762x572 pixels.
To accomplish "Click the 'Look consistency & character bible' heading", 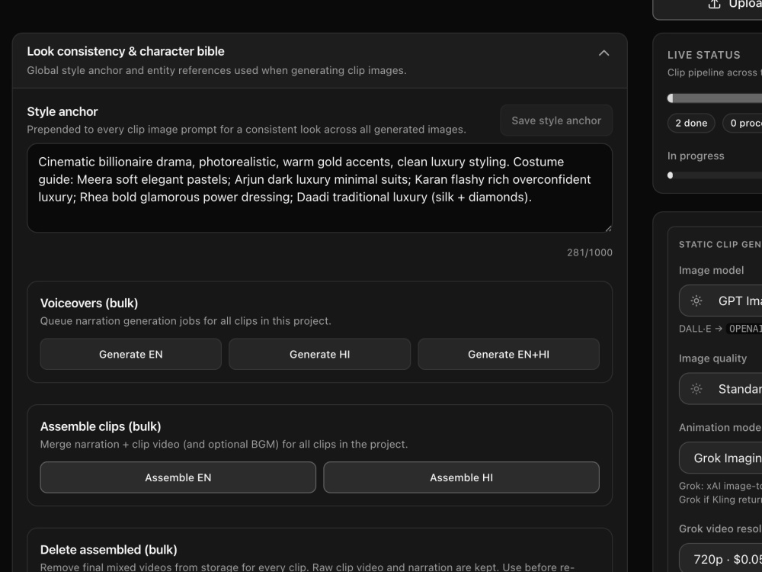I will pyautogui.click(x=126, y=51).
